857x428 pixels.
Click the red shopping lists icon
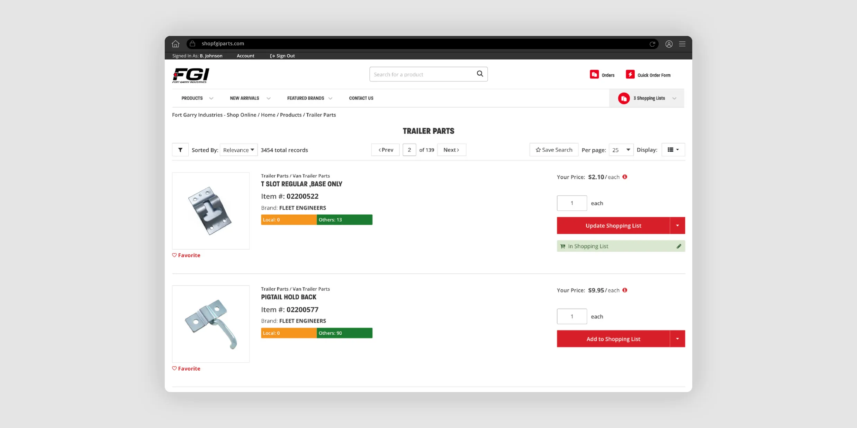(624, 98)
